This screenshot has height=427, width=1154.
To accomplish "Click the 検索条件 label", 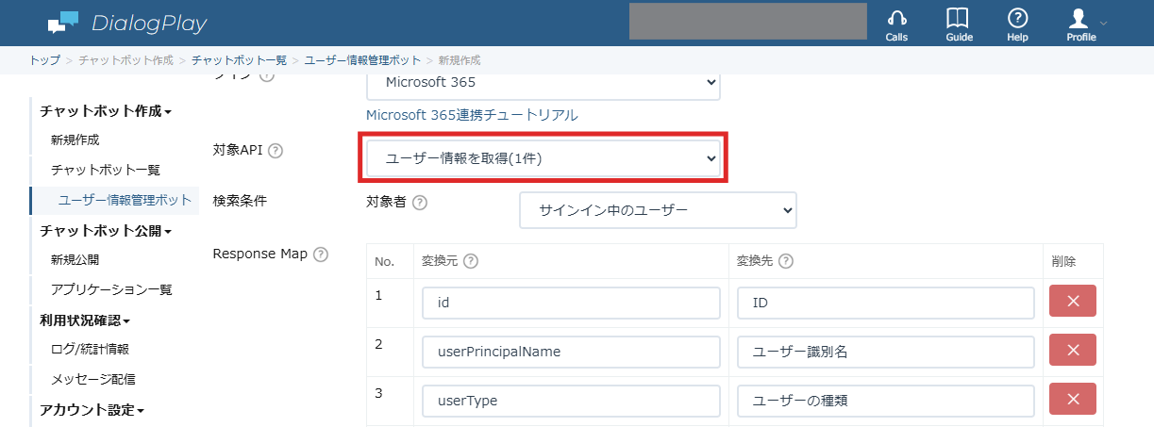I will coord(241,201).
